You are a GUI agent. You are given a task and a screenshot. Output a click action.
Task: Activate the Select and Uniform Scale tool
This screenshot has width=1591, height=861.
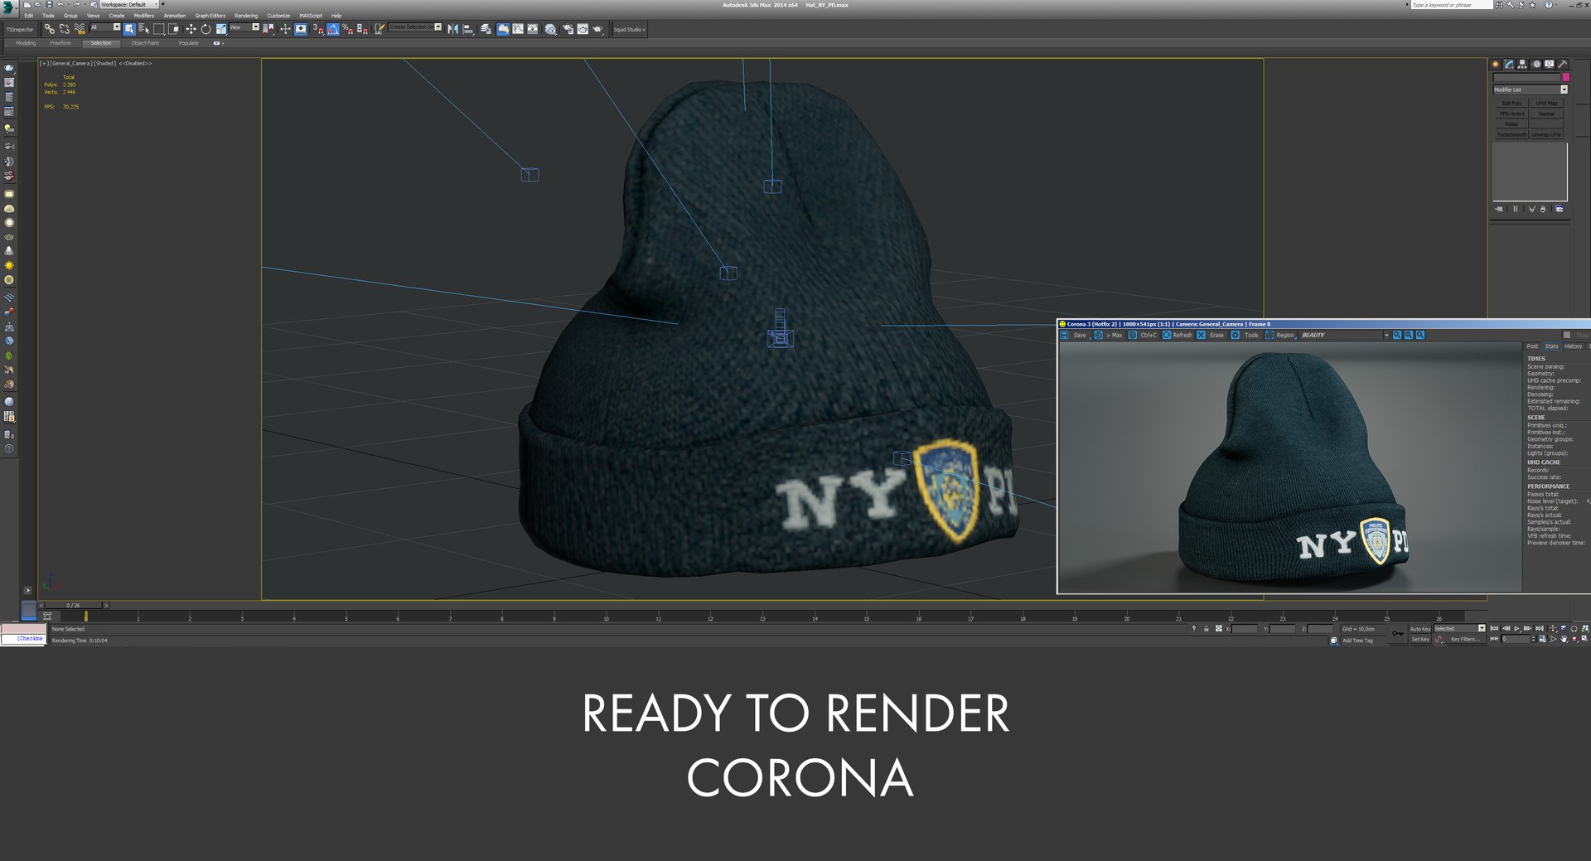(221, 29)
